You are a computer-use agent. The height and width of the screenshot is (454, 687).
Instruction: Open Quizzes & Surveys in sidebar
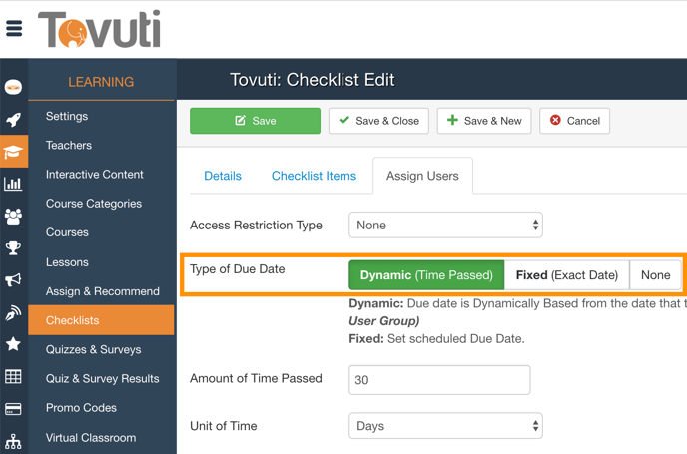(93, 350)
